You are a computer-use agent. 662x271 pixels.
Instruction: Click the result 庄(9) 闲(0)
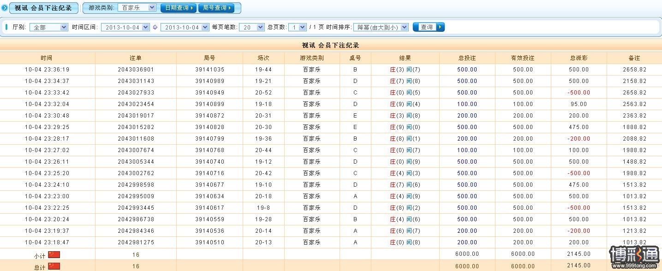tap(405, 127)
